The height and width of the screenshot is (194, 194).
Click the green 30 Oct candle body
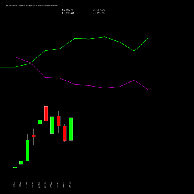(x=71, y=129)
